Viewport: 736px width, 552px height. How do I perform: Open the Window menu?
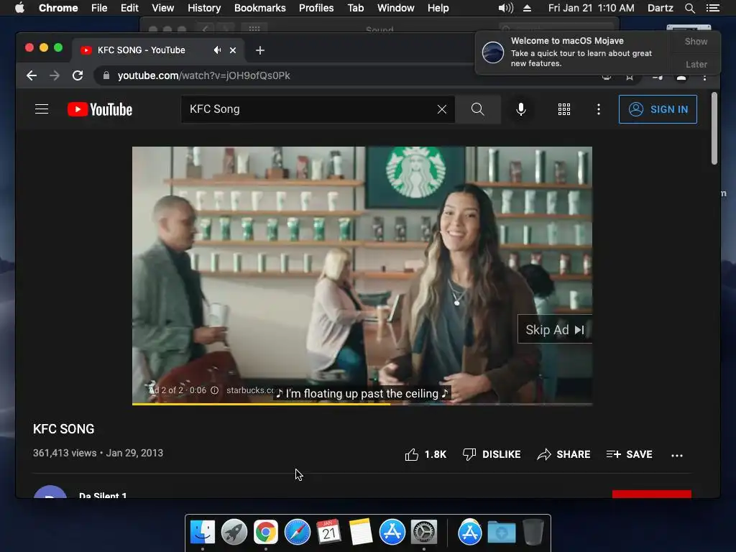pyautogui.click(x=395, y=8)
